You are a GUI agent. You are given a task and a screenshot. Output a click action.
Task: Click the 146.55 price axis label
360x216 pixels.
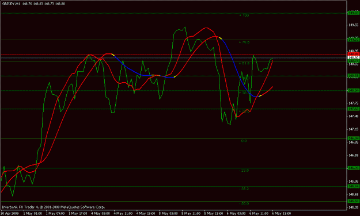point(354,155)
